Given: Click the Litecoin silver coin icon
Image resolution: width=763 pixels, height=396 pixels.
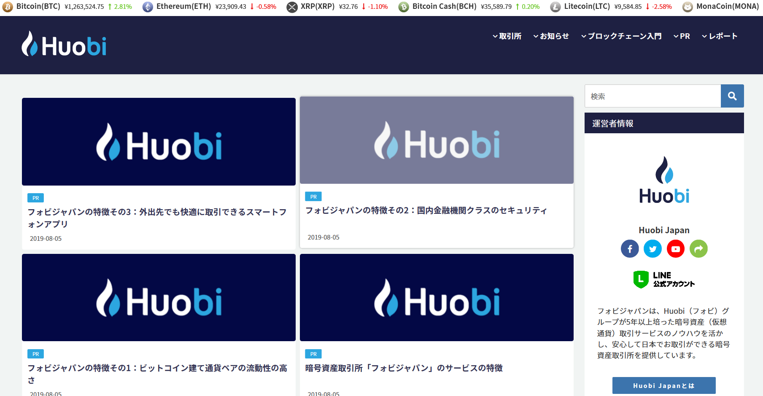Looking at the screenshot, I should (x=555, y=7).
